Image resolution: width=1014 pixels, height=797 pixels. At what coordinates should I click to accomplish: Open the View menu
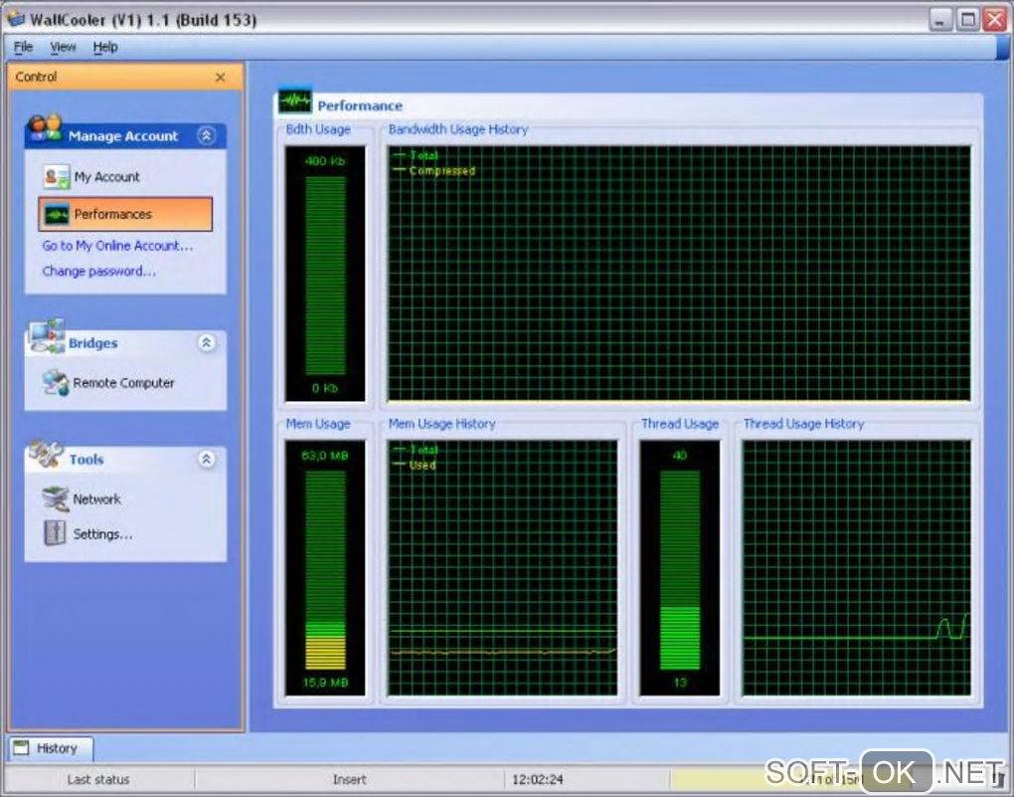(63, 47)
